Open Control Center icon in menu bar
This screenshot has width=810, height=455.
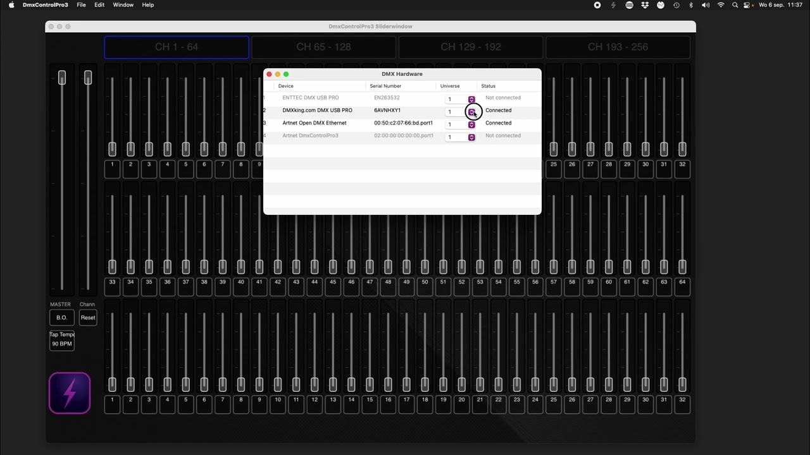click(747, 5)
